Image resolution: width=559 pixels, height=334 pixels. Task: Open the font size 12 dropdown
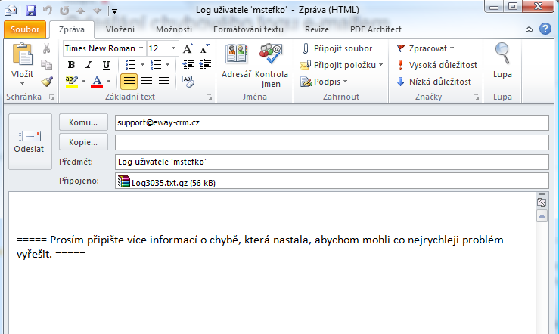pyautogui.click(x=173, y=48)
